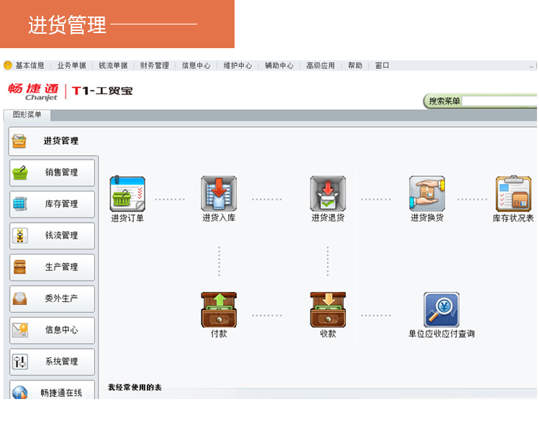The image size is (539, 422).
Task: Select the 销售管理 sidebar button
Action: tap(53, 173)
